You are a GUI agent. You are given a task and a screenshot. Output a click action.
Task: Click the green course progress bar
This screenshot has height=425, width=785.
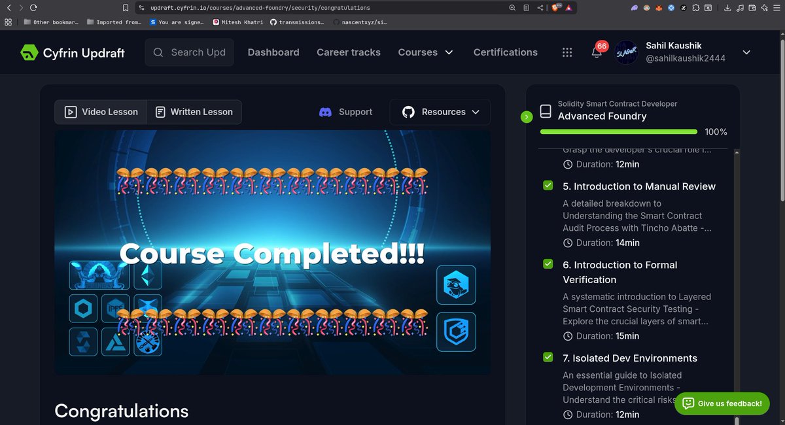(x=618, y=132)
